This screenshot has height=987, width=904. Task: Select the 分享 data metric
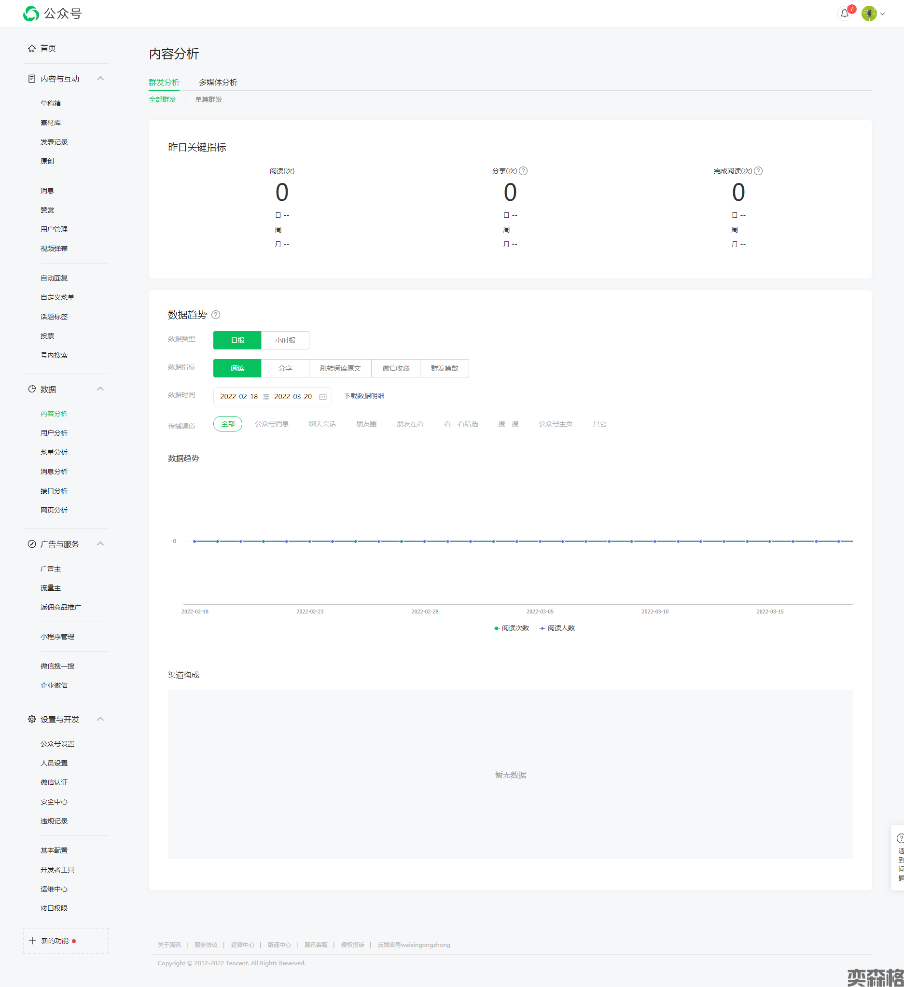(x=285, y=368)
